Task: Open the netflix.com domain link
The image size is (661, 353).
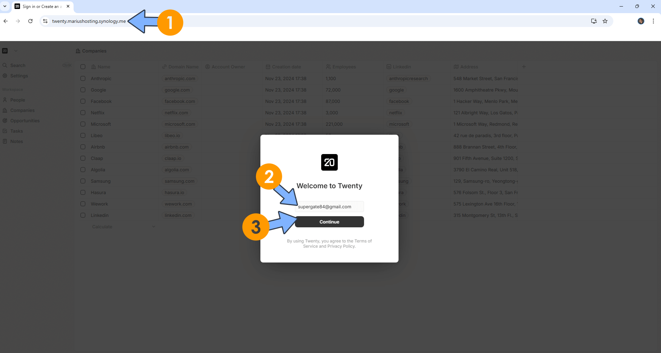Action: point(176,113)
